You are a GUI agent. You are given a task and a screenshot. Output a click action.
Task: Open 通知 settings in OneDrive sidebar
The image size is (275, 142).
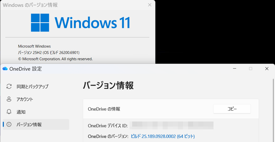click(x=36, y=112)
